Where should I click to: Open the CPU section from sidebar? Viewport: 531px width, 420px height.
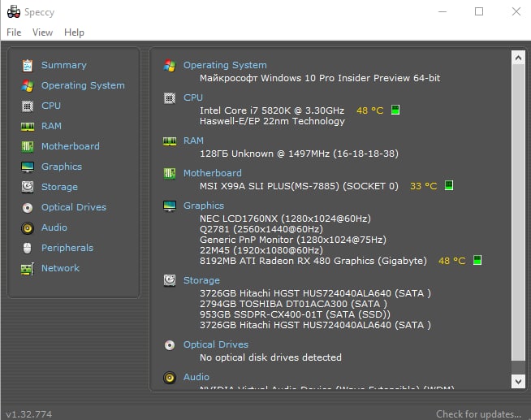[51, 106]
